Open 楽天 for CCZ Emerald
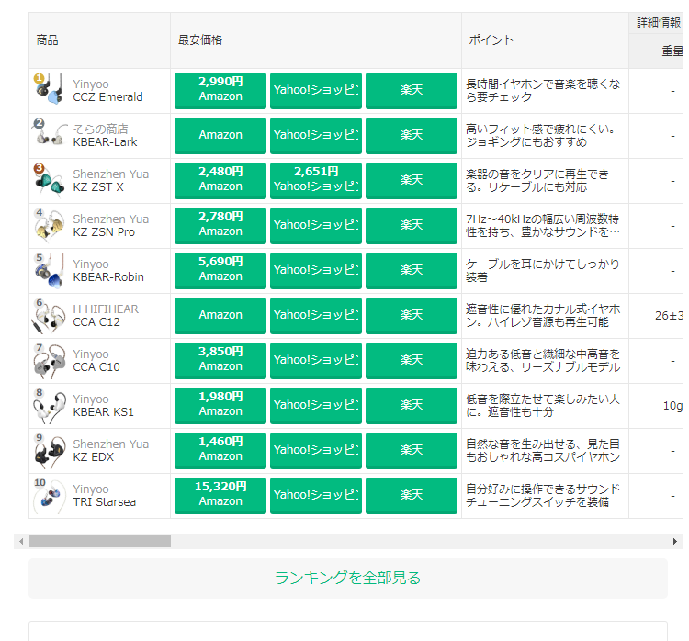 [x=412, y=90]
